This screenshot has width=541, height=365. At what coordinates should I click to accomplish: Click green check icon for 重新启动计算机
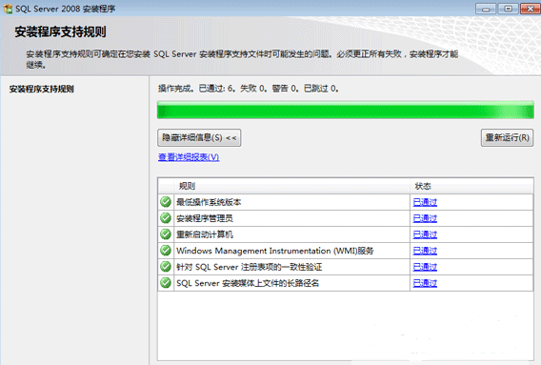click(166, 234)
